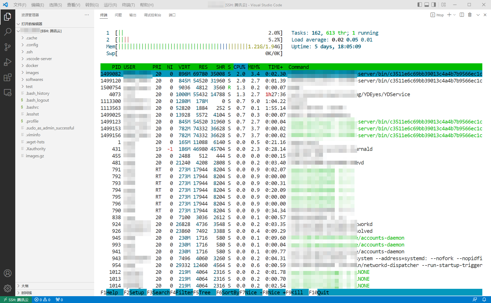Open errors and warnings status item

pos(42,300)
